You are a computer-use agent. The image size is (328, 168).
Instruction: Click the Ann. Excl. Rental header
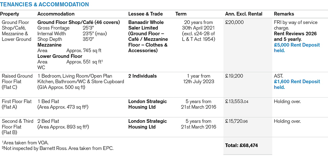point(244,14)
